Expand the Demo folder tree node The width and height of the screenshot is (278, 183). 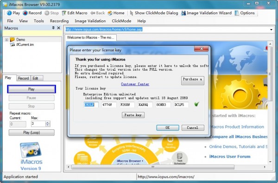click(6, 40)
